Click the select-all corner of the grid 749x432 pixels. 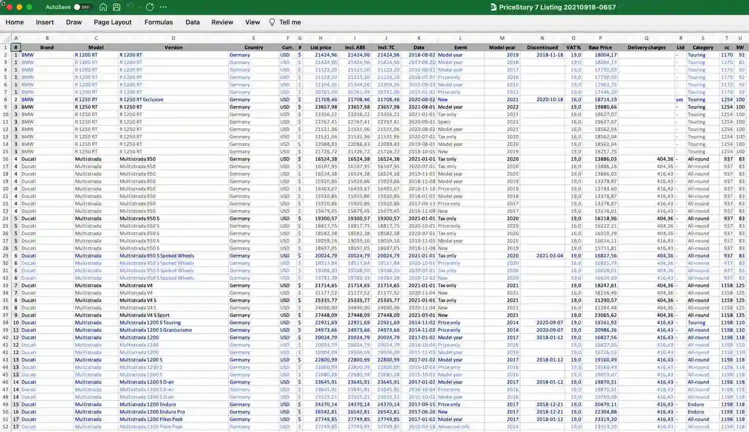pos(5,38)
